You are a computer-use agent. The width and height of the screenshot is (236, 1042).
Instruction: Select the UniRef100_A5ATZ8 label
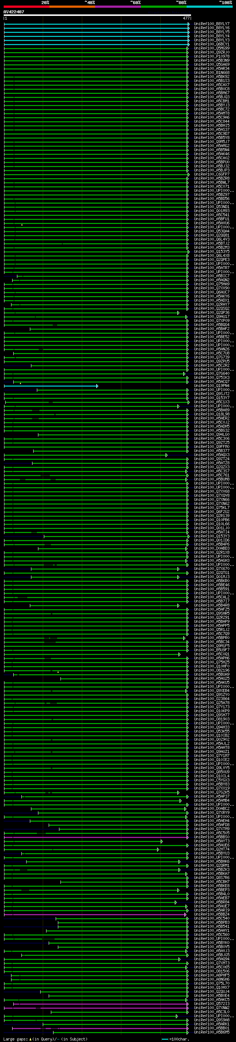[x=211, y=463]
